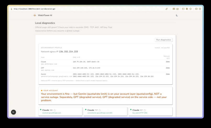Click the orange account warning message
This screenshot has height=128, width=211.
104,97
